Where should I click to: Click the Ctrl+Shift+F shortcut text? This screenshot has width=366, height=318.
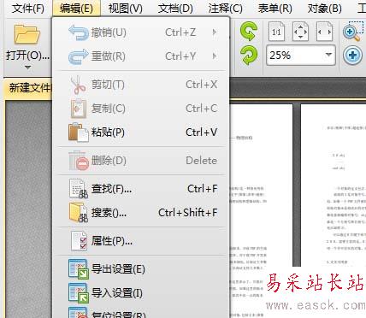point(188,213)
